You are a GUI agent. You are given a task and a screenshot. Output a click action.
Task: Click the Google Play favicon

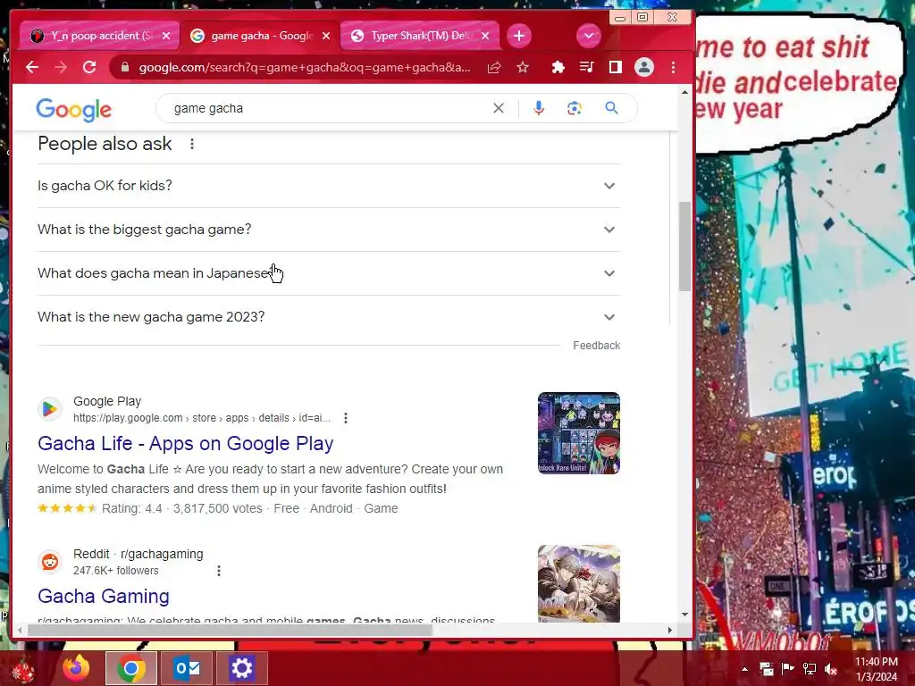pos(50,409)
